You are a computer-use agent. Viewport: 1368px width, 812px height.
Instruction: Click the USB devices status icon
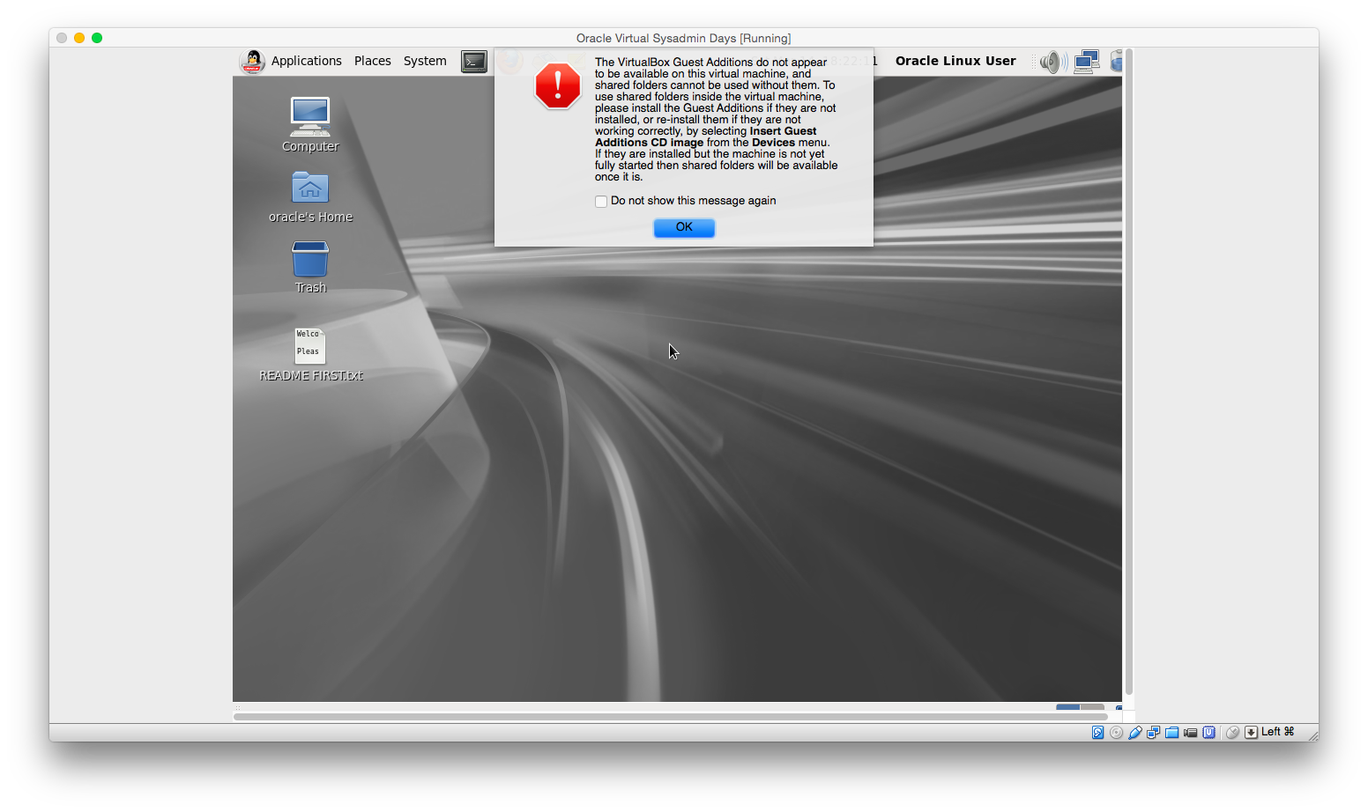coord(1134,733)
